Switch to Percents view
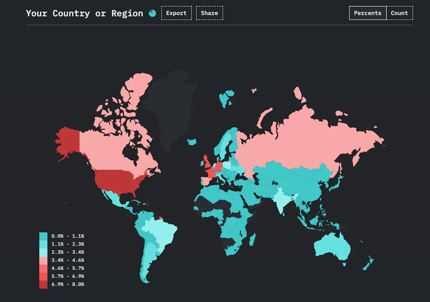The image size is (430, 302). pos(368,13)
